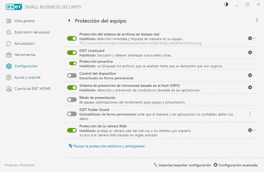Viewport: 264px width, 172px height.
Task: Click the gear icon for ESET LiveGuard
Action: pyautogui.click(x=250, y=52)
